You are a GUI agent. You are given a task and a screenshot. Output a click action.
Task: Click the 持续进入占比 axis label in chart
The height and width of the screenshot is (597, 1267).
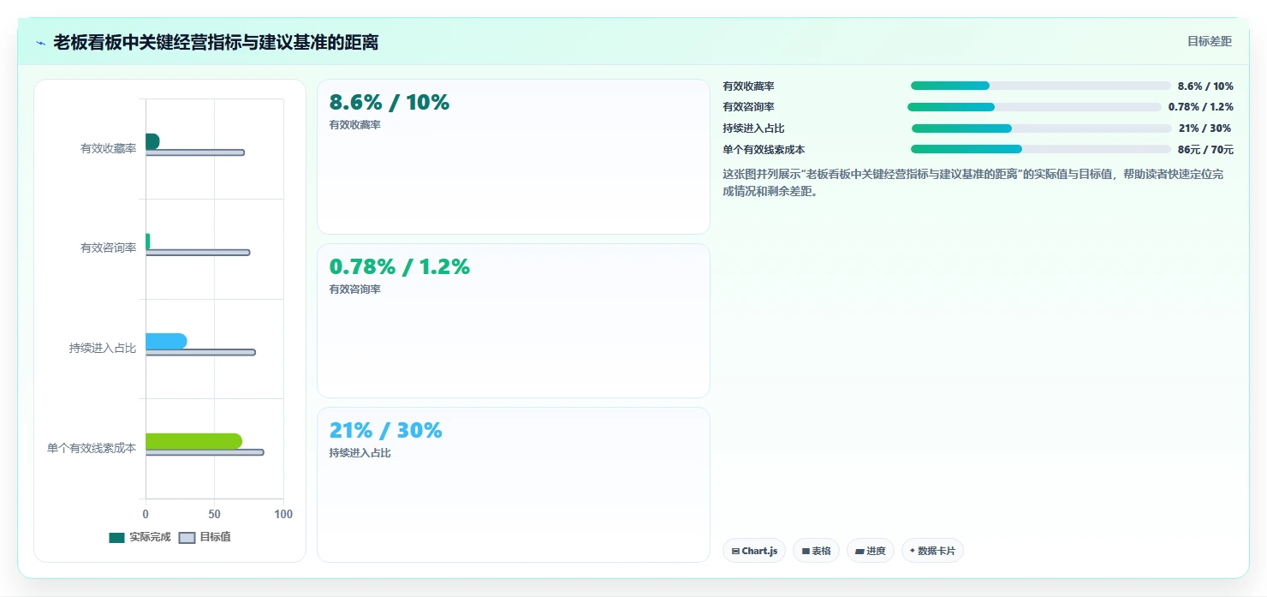[x=103, y=348]
